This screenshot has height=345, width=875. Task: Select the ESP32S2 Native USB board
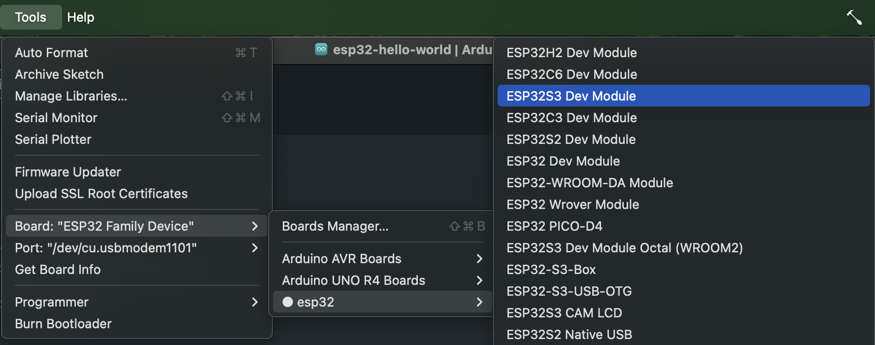684,335
